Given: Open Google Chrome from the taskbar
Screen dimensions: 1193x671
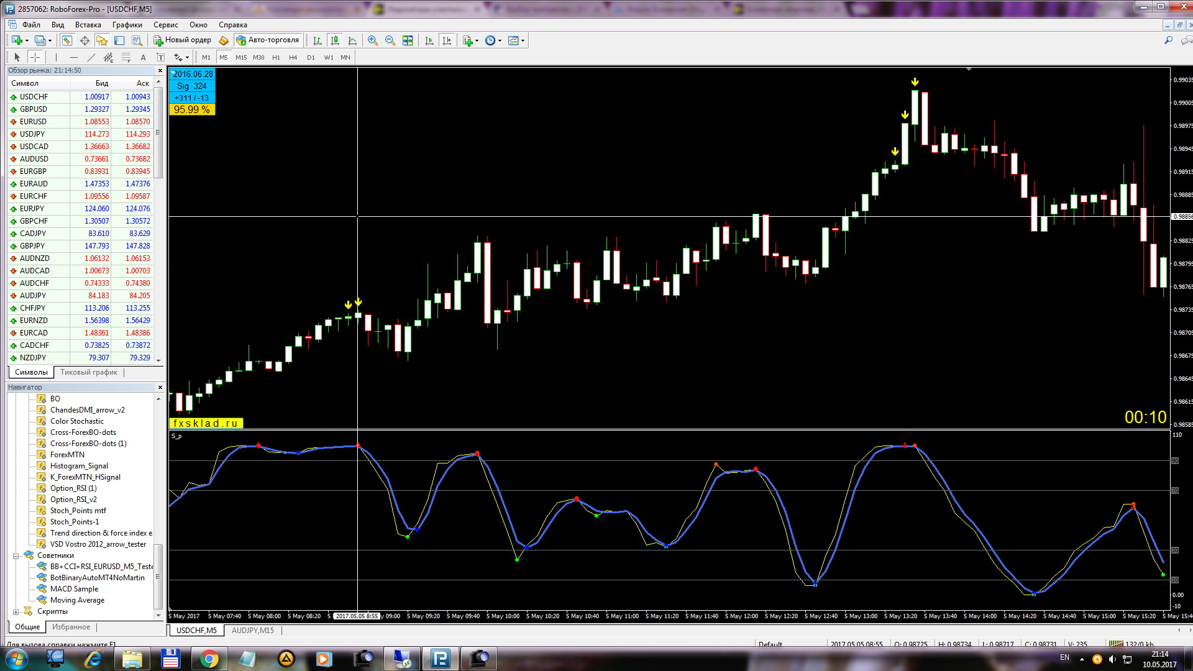Looking at the screenshot, I should tap(209, 659).
